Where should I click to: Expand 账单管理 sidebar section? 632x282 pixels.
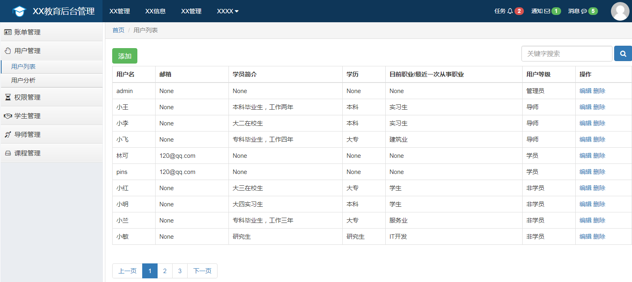pyautogui.click(x=51, y=32)
